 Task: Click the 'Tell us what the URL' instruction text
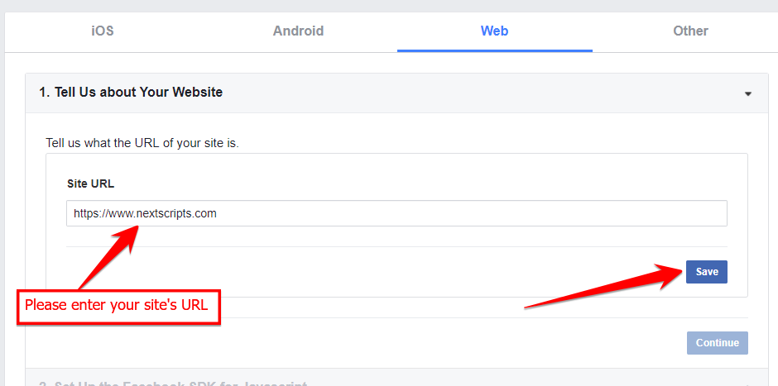pyautogui.click(x=142, y=144)
